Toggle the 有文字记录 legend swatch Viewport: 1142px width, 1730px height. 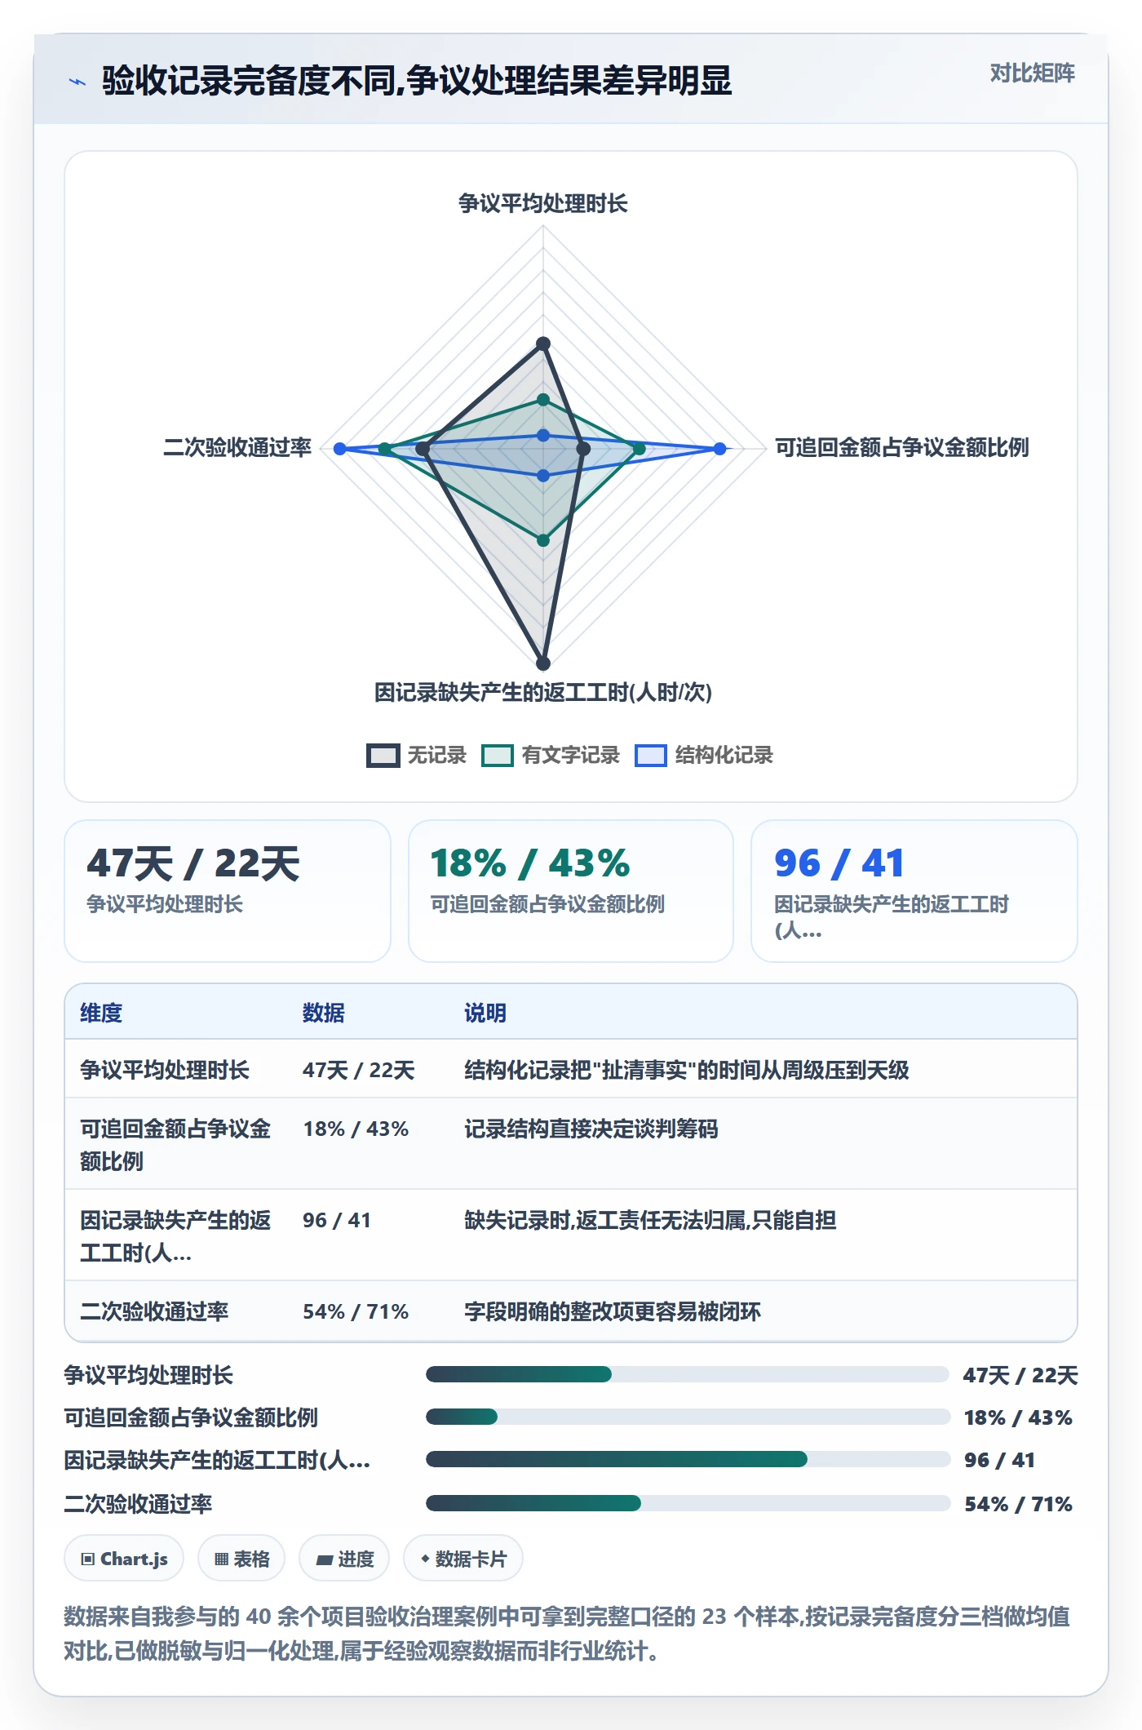[498, 756]
